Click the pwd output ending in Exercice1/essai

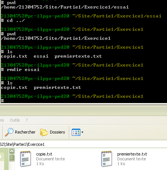pos(65,7)
